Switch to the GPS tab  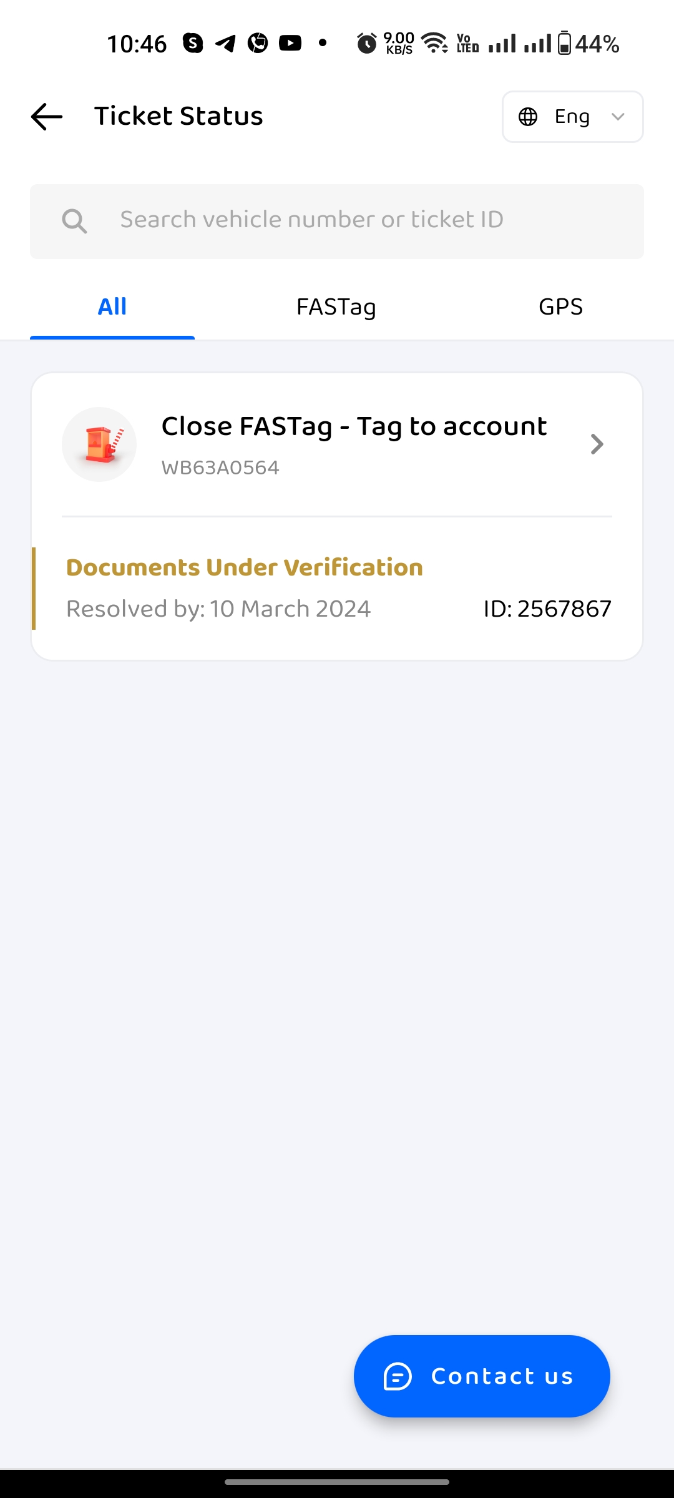click(x=560, y=307)
